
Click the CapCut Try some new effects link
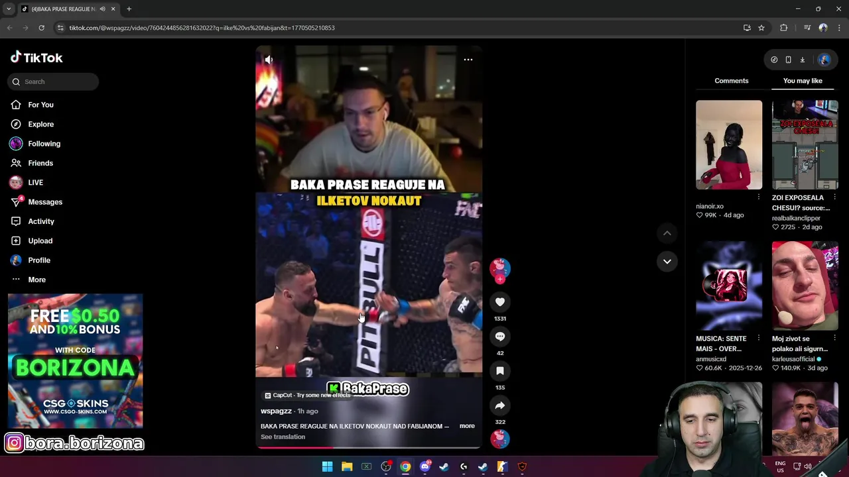[x=308, y=395]
